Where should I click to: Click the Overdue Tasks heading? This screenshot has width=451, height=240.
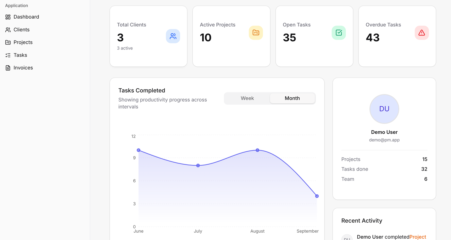point(383,25)
